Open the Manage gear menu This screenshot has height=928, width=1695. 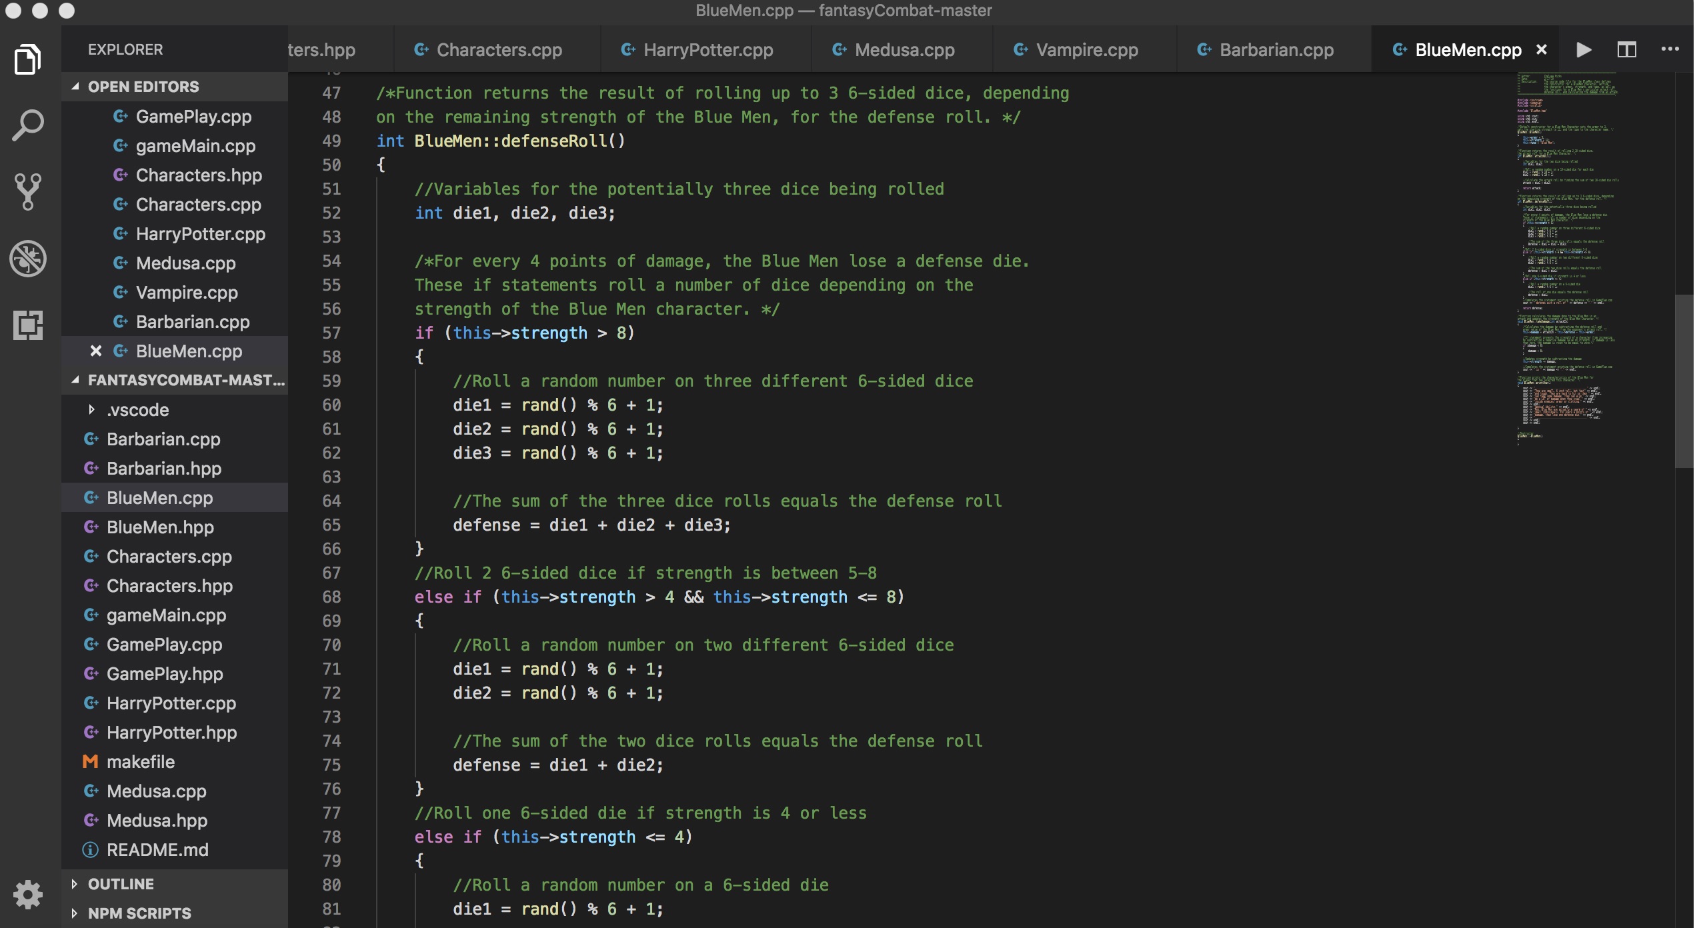click(27, 894)
